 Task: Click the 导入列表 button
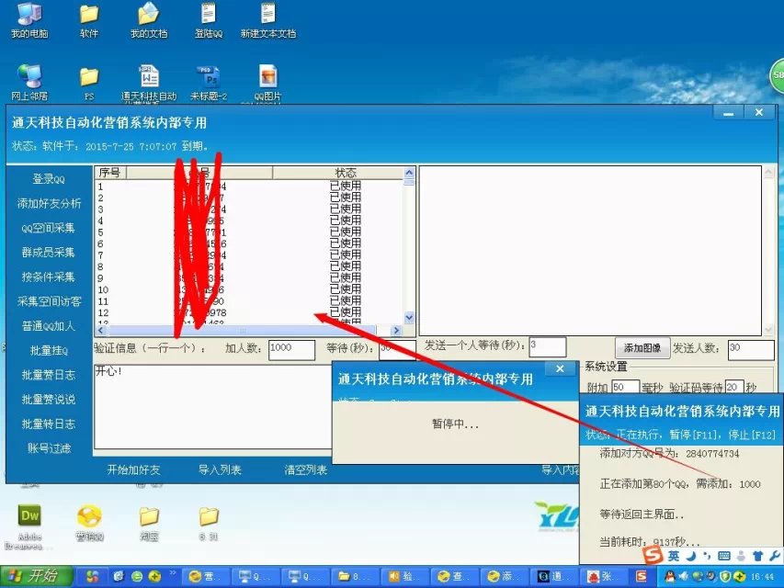point(220,470)
